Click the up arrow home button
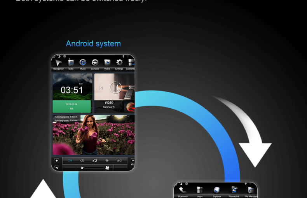Viewport: 307px width, 198px height. tap(57, 160)
